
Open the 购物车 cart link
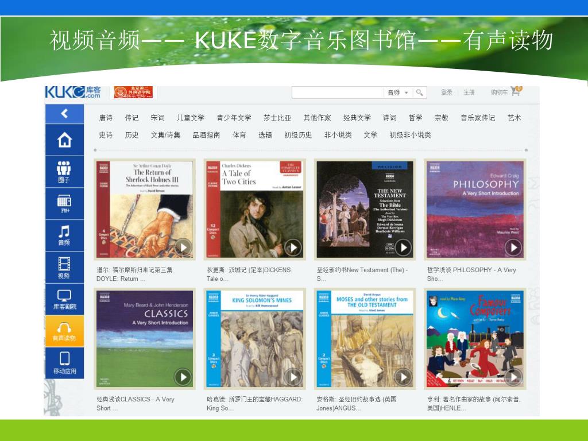tap(499, 92)
